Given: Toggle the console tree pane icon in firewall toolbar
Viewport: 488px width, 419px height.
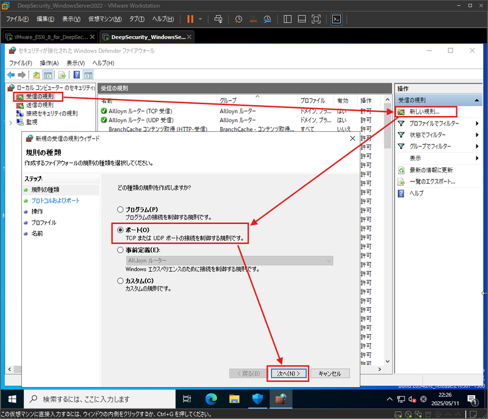Looking at the screenshot, I should (48, 75).
